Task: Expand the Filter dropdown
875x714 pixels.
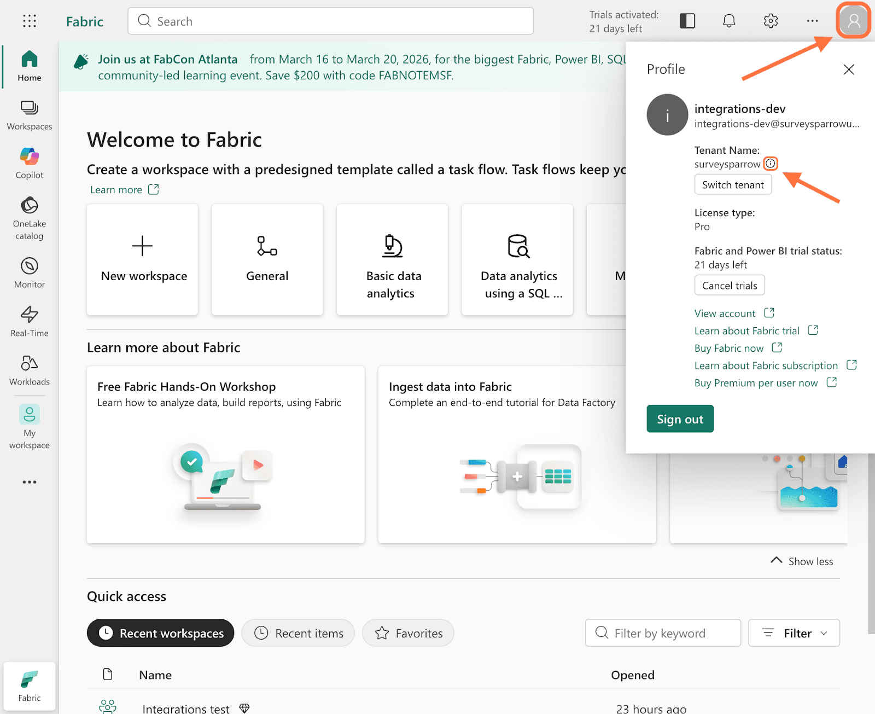Action: tap(794, 633)
